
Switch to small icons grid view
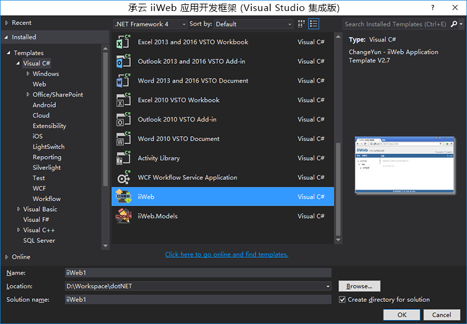click(301, 24)
